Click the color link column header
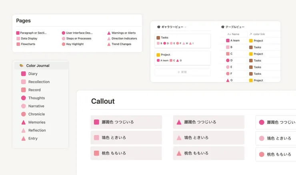296x175 pixels. (257, 34)
